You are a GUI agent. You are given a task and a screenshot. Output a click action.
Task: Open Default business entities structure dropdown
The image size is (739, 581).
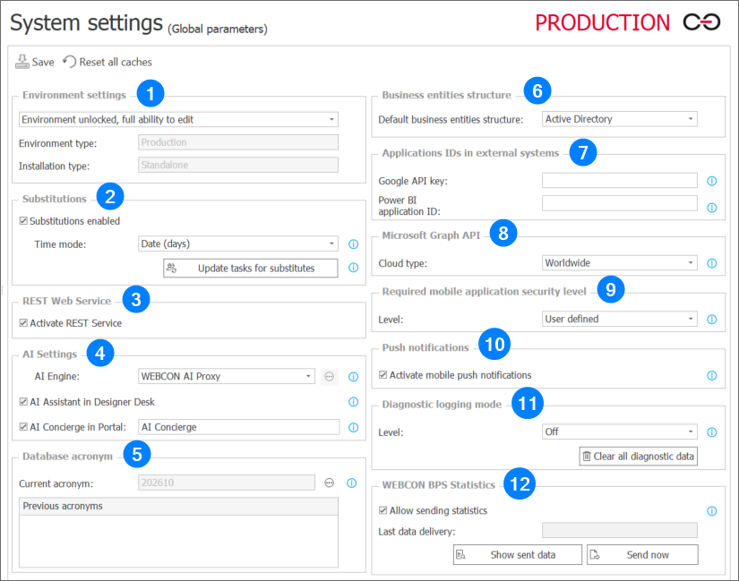[x=619, y=119]
